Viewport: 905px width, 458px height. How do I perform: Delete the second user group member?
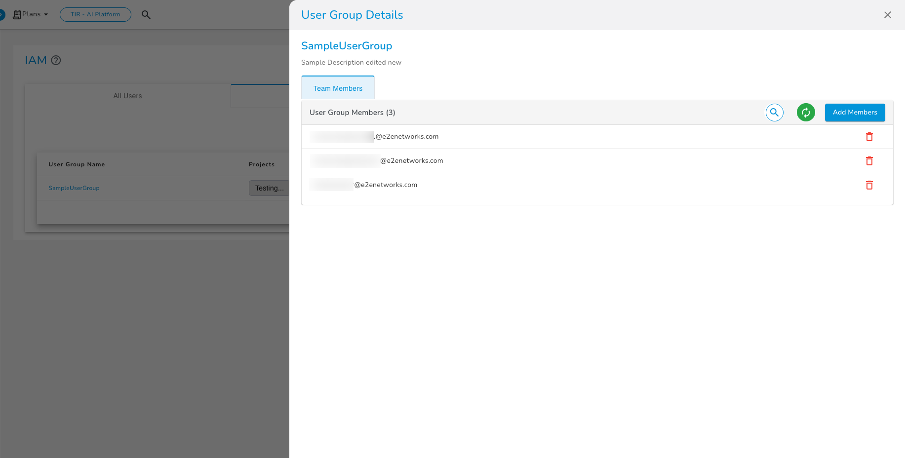pos(869,161)
